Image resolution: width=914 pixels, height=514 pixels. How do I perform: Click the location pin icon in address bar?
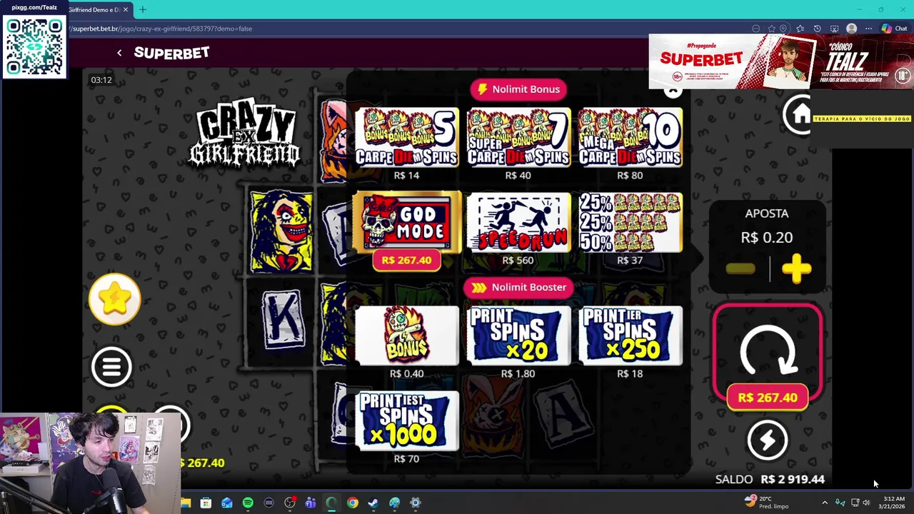pos(783,29)
